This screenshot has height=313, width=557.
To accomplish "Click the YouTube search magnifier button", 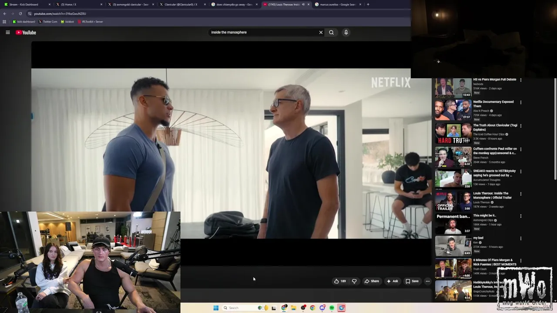I will (331, 32).
